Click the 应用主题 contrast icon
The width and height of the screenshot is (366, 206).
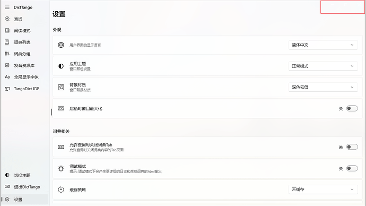[61, 66]
